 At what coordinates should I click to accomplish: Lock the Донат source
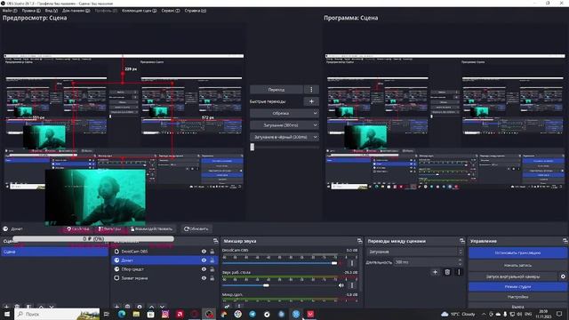pos(212,260)
